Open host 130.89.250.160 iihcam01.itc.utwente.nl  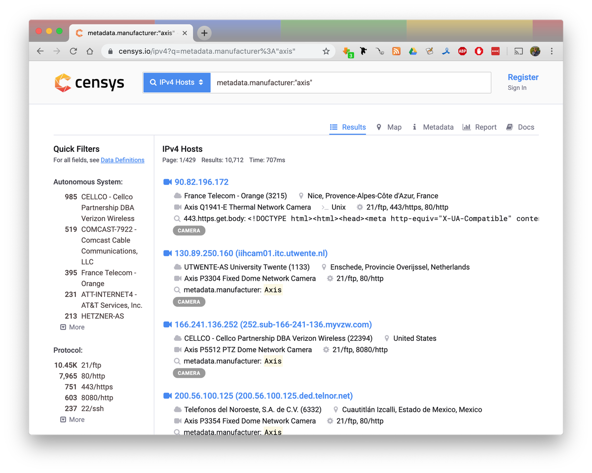[x=251, y=254]
